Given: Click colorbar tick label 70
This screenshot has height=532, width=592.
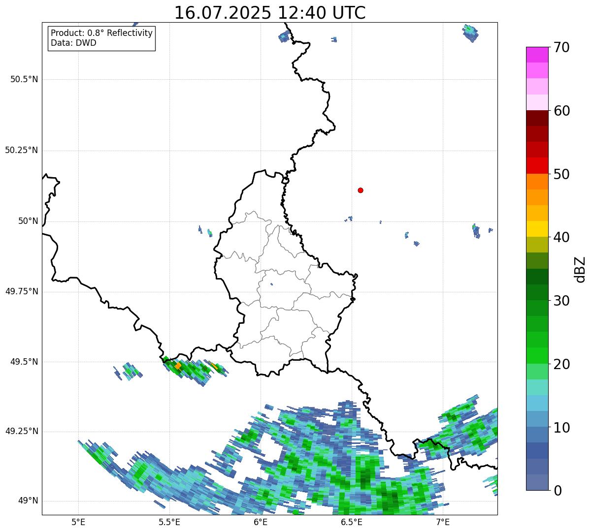Looking at the screenshot, I should (x=561, y=47).
